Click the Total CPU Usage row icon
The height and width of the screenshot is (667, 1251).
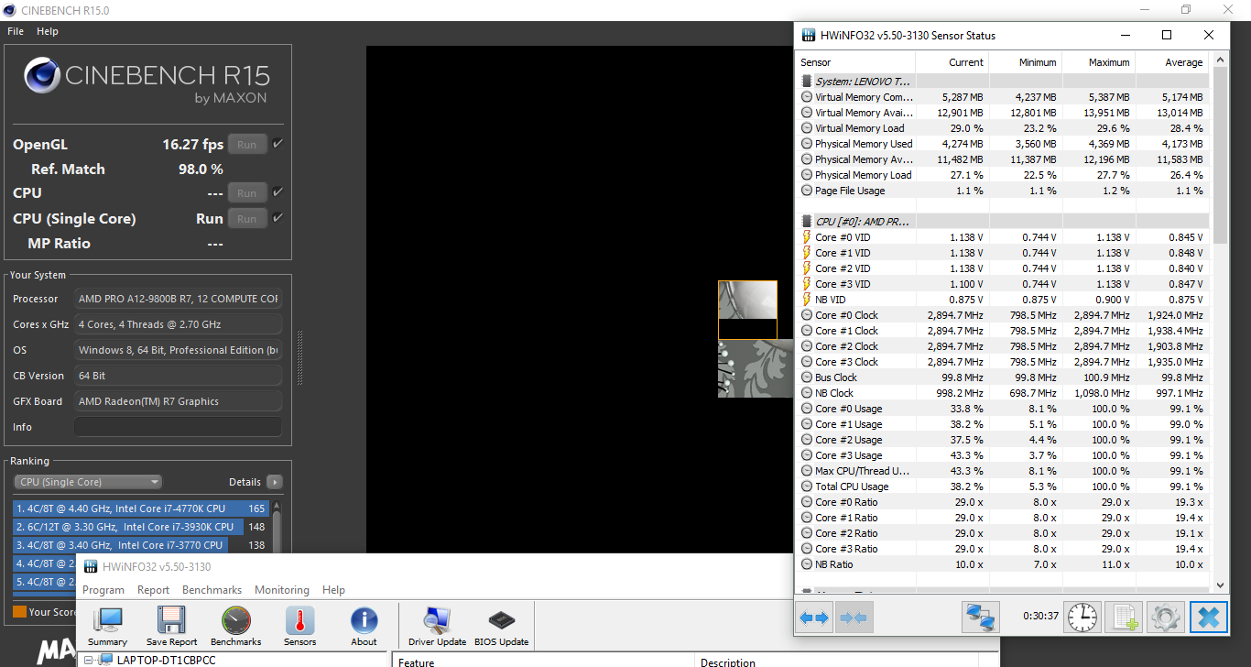[x=807, y=487]
